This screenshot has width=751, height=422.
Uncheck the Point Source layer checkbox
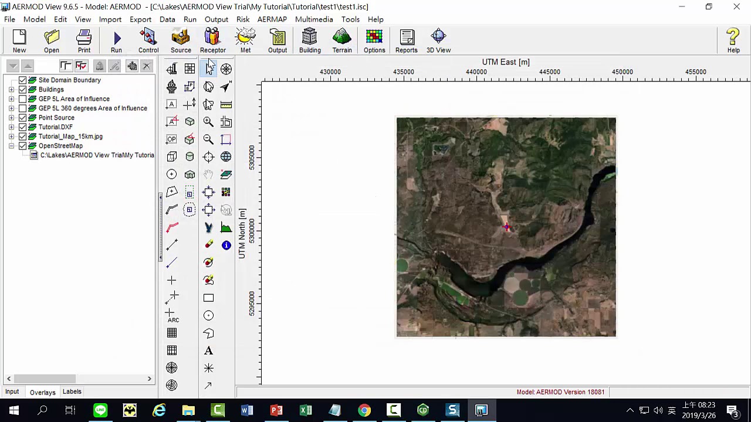pos(23,118)
